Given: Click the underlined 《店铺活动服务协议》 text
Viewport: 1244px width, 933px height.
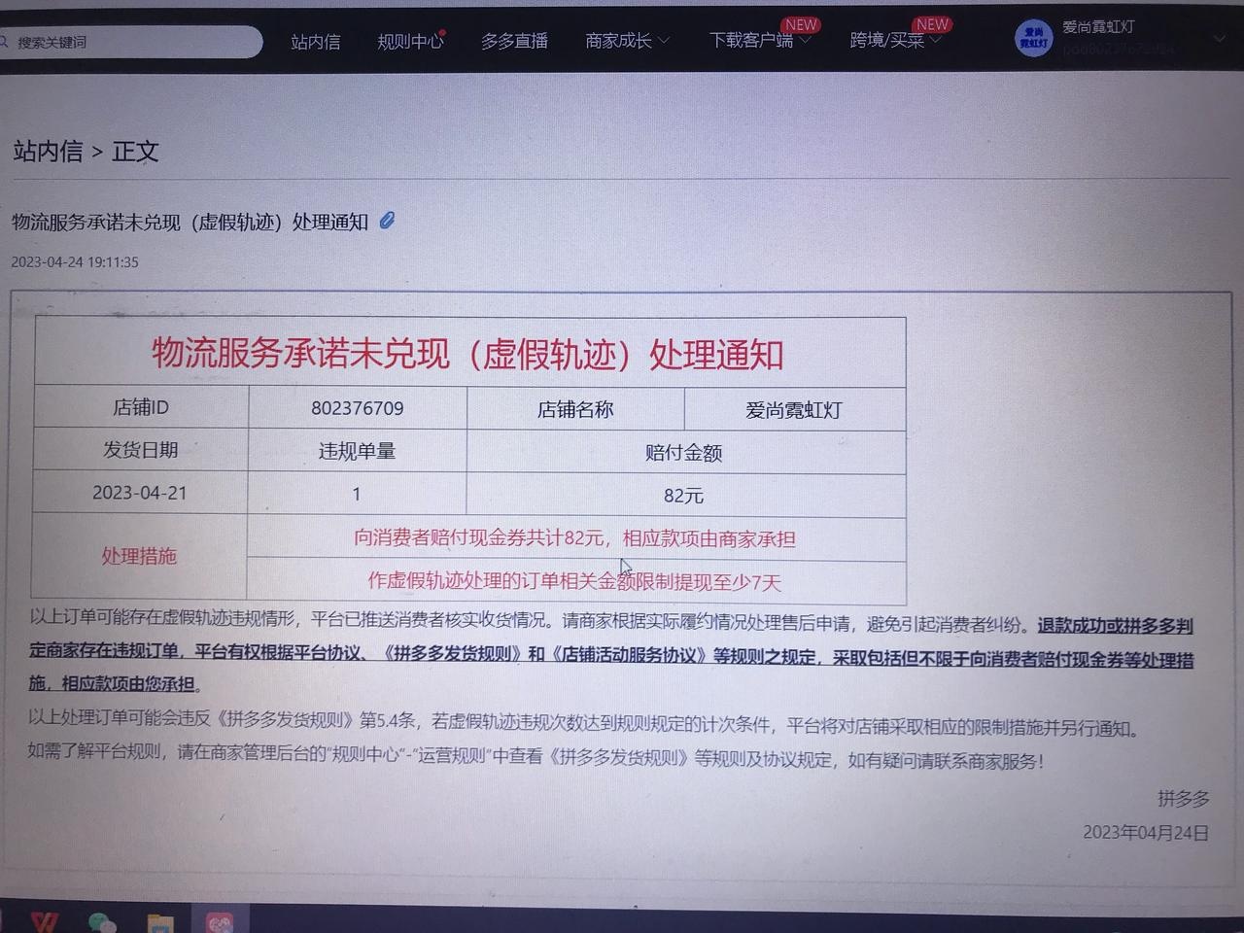Looking at the screenshot, I should click(x=629, y=656).
